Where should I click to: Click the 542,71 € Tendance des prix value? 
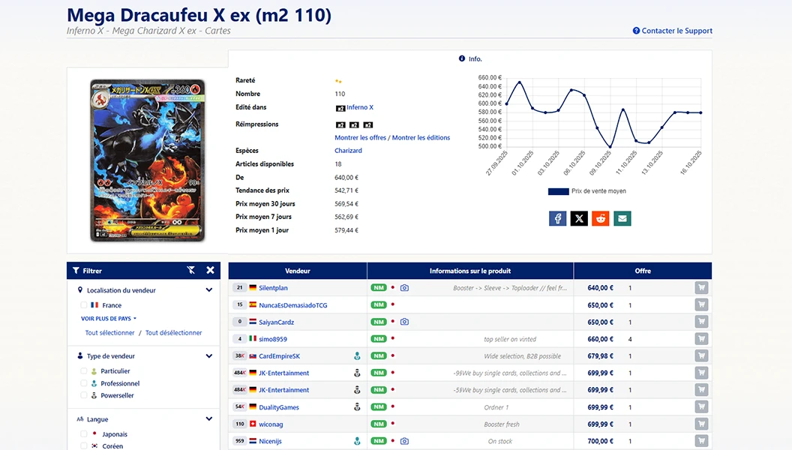(346, 190)
